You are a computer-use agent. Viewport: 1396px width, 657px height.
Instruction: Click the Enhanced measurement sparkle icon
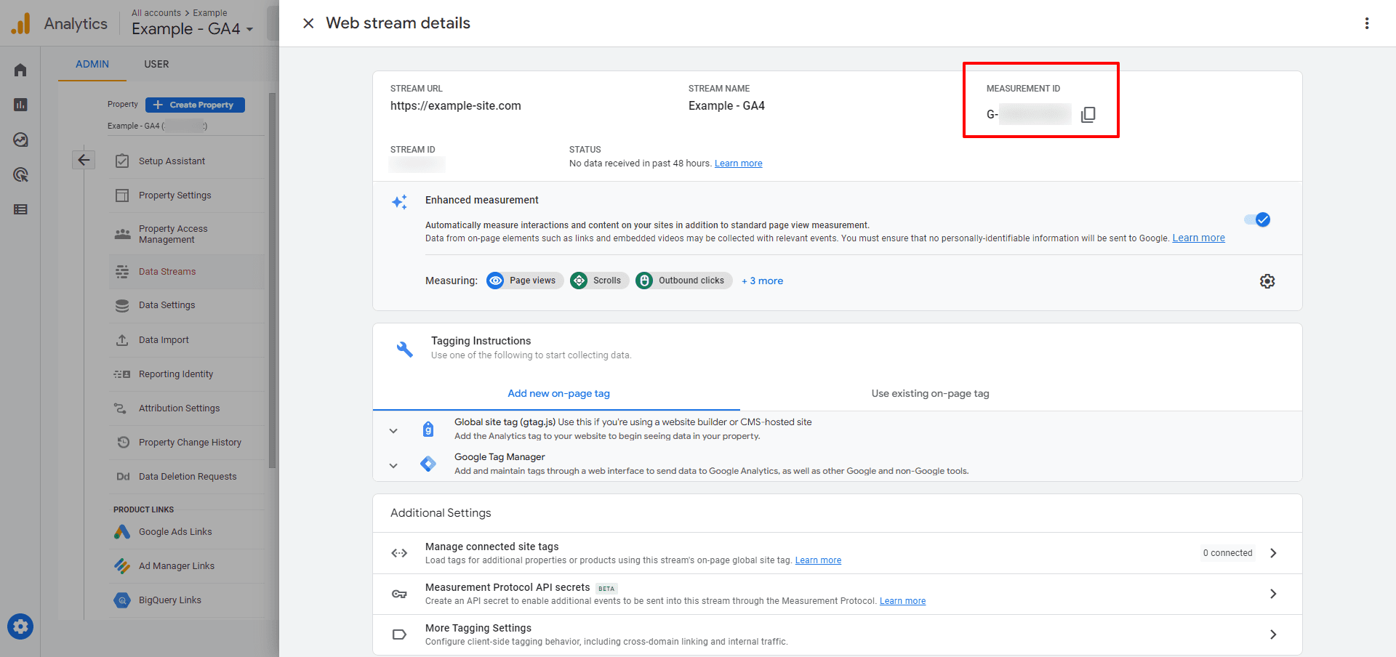pyautogui.click(x=399, y=202)
